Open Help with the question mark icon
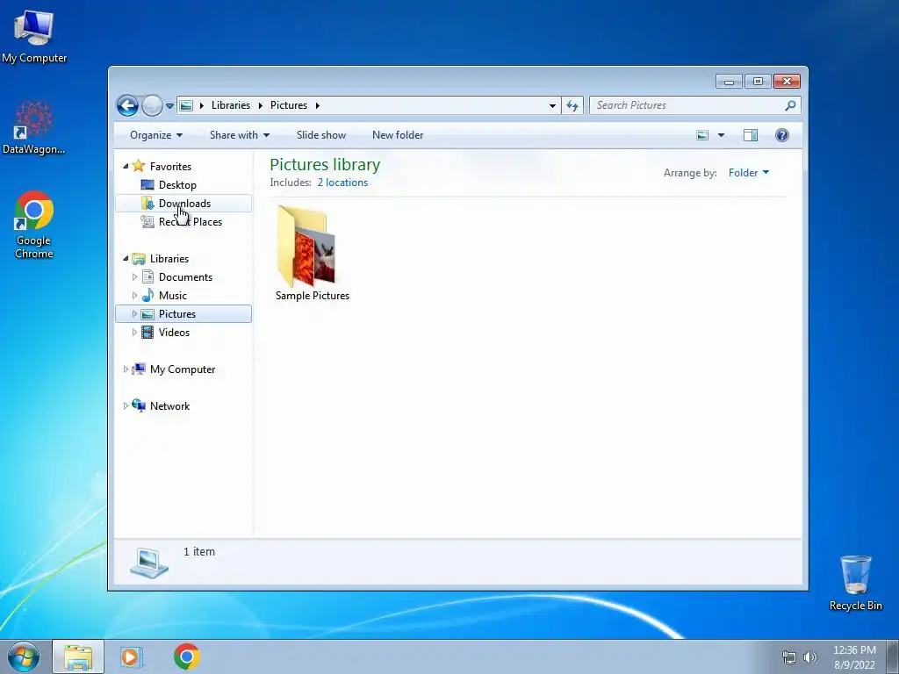 tap(782, 135)
